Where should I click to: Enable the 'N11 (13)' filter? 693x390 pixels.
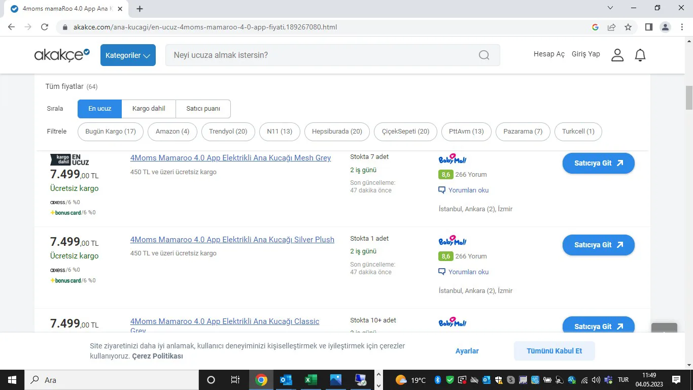pyautogui.click(x=280, y=132)
